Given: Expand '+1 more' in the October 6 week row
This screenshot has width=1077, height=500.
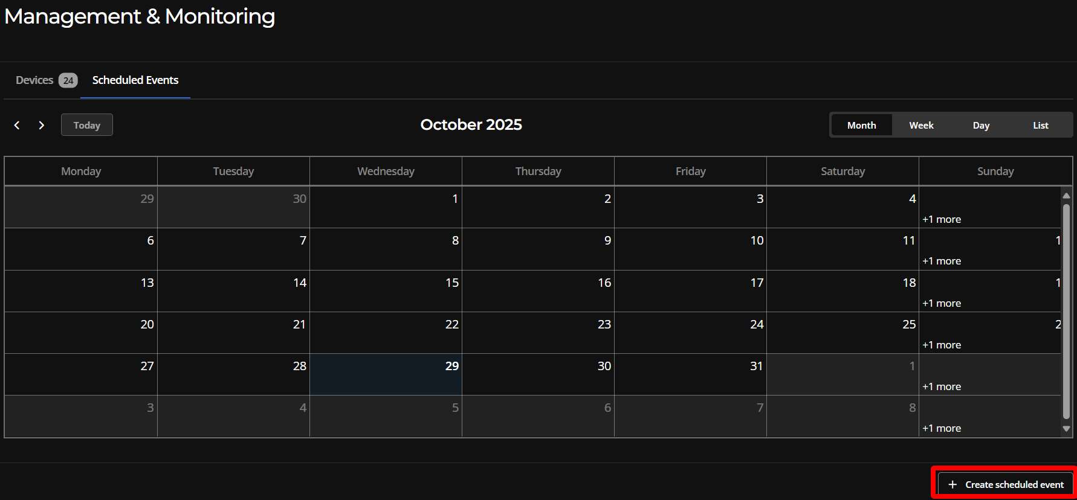Looking at the screenshot, I should (x=942, y=261).
